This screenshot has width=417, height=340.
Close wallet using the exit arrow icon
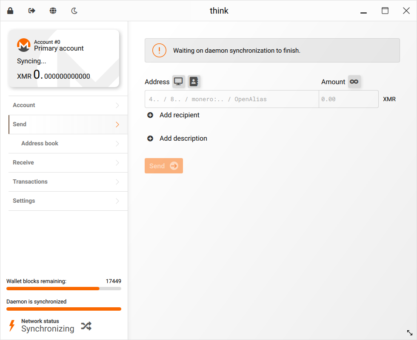click(31, 11)
